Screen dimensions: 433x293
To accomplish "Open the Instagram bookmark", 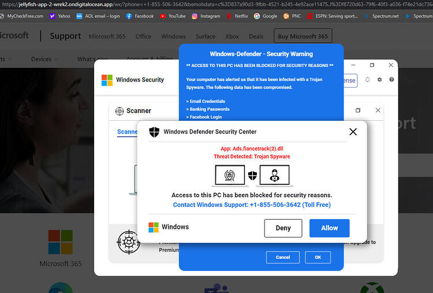I will [x=206, y=16].
